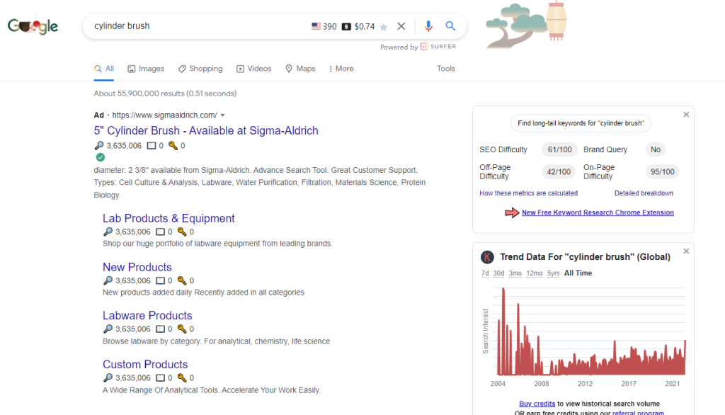Open Buy credits link
The height and width of the screenshot is (415, 725).
point(537,404)
